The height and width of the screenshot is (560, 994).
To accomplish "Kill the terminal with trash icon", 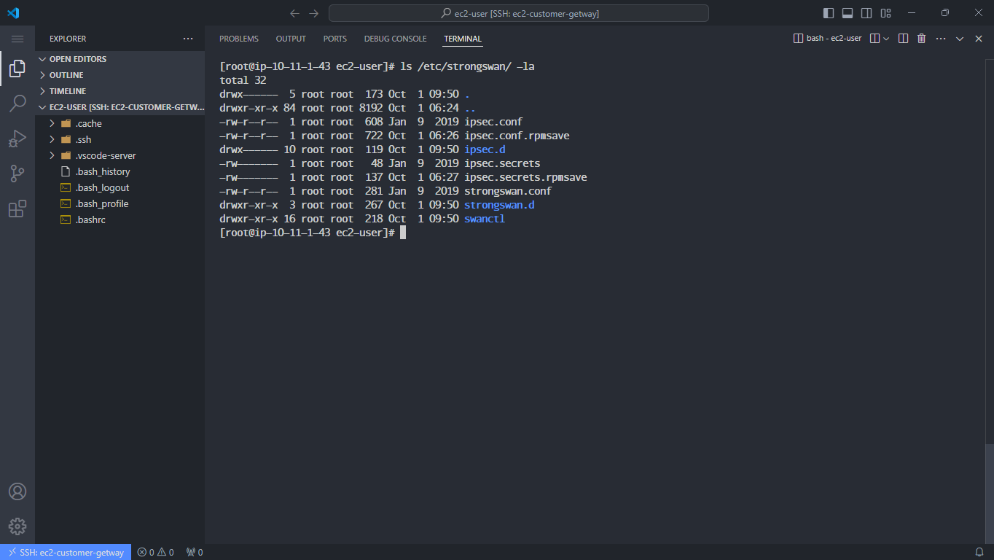I will (921, 38).
